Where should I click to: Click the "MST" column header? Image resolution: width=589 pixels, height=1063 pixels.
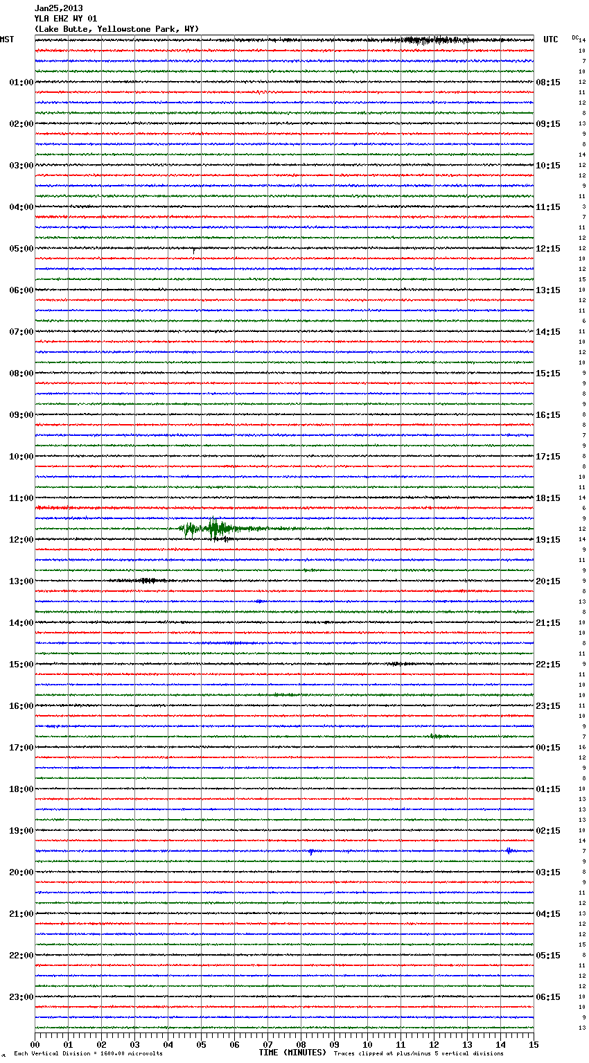[x=7, y=39]
